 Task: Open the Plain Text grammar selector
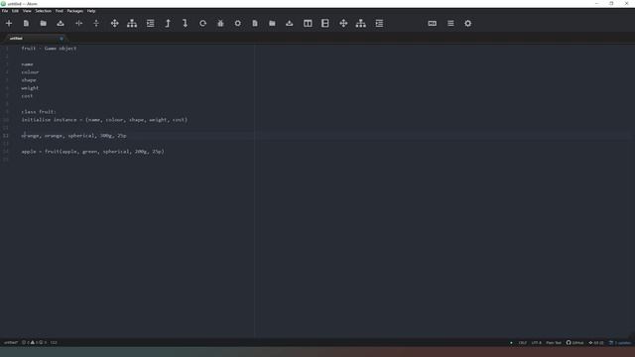554,343
